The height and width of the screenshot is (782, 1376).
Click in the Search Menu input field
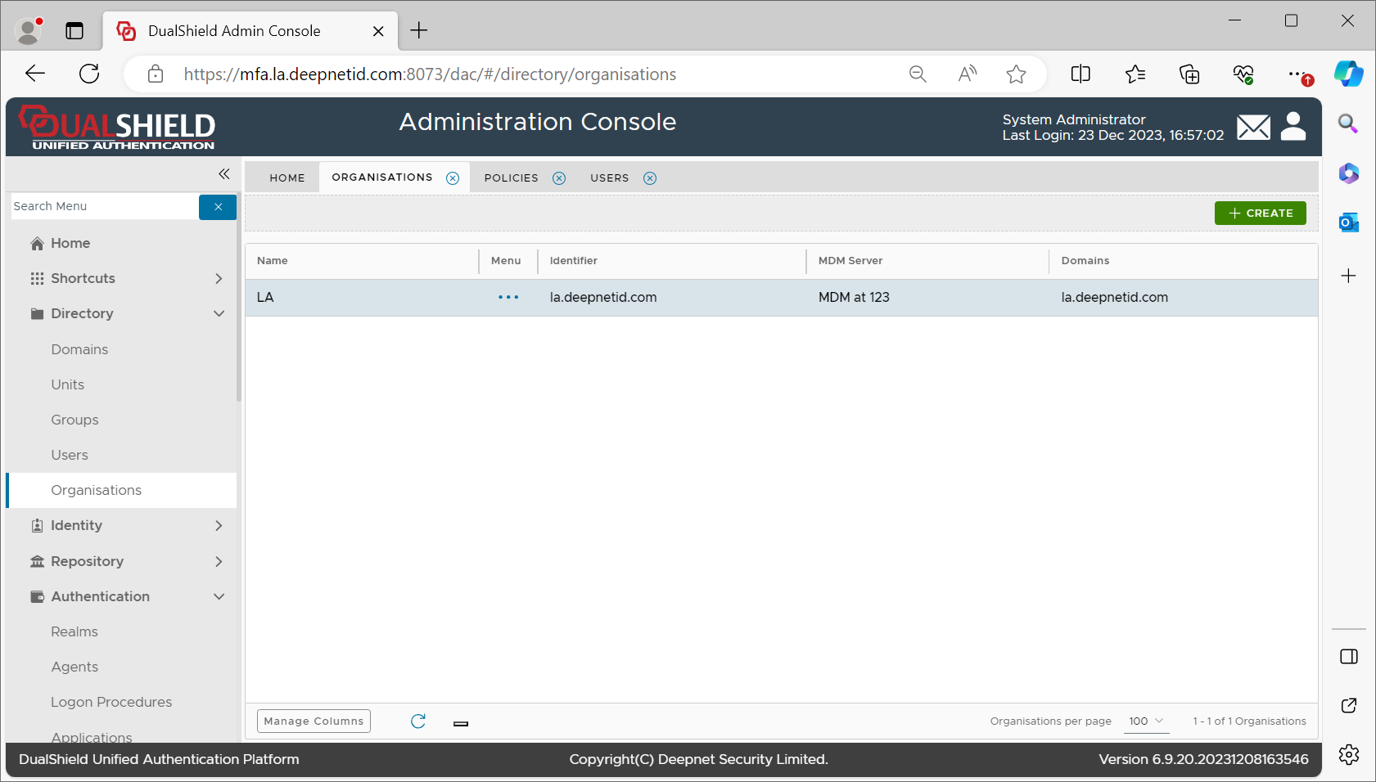point(104,207)
